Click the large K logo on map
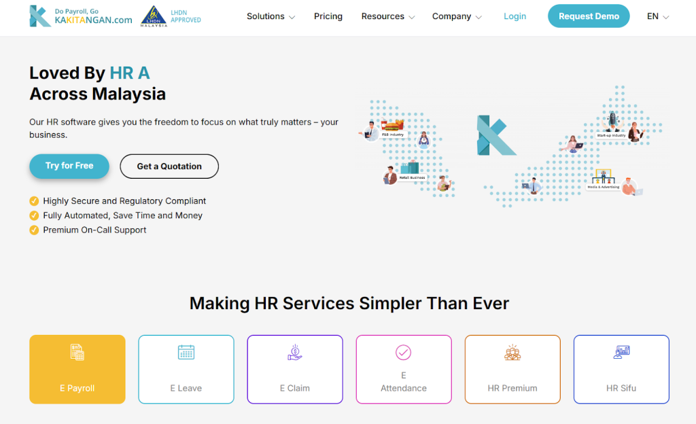Viewport: 696px width, 424px height. click(491, 135)
